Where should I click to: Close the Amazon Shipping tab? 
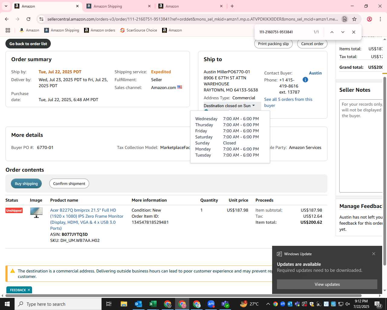(x=149, y=6)
